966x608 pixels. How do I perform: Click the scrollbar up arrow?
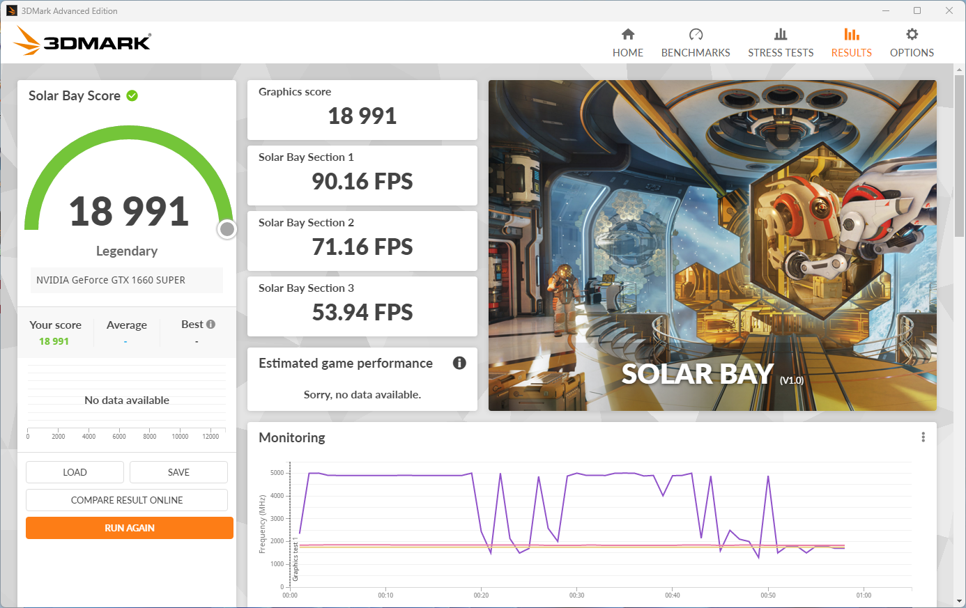point(960,68)
